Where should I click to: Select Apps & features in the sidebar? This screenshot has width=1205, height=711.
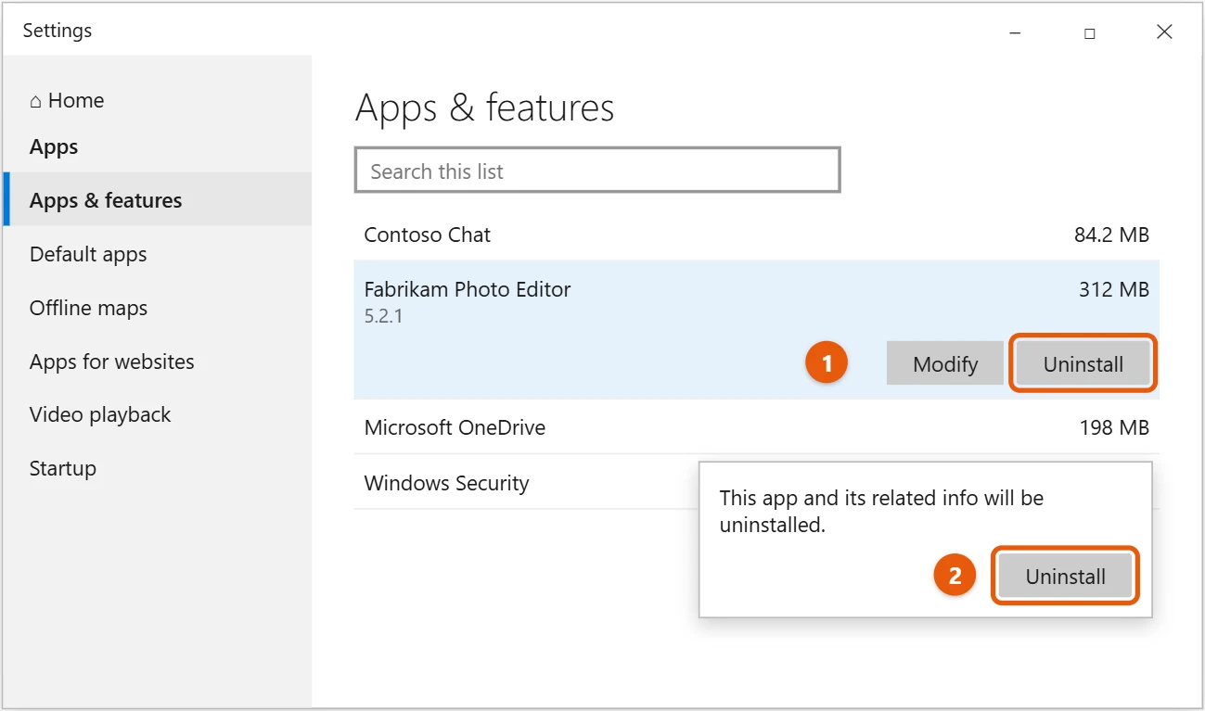(x=158, y=199)
